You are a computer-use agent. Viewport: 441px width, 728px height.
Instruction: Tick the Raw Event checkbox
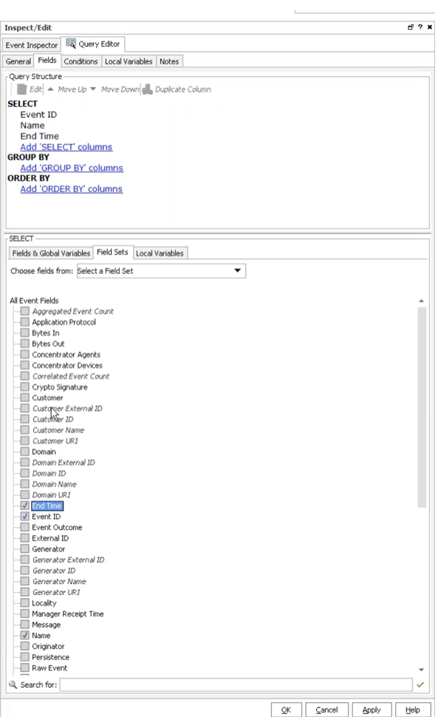[25, 667]
